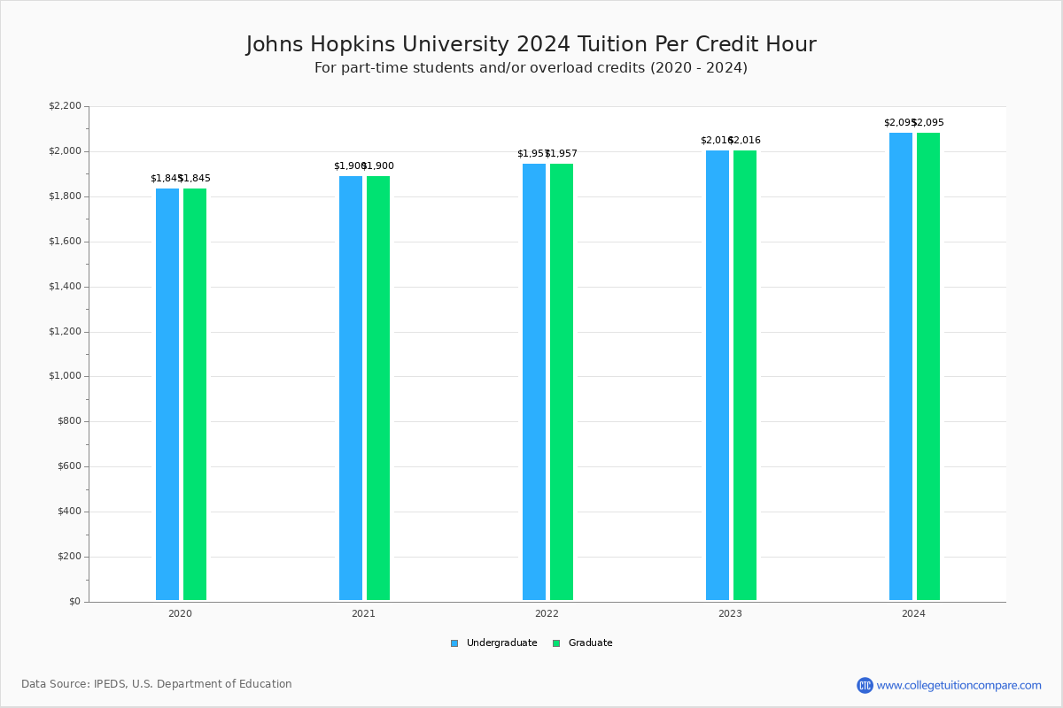Select the 2022 Graduate green bar
Viewport: 1063px width, 708px height.
point(562,381)
